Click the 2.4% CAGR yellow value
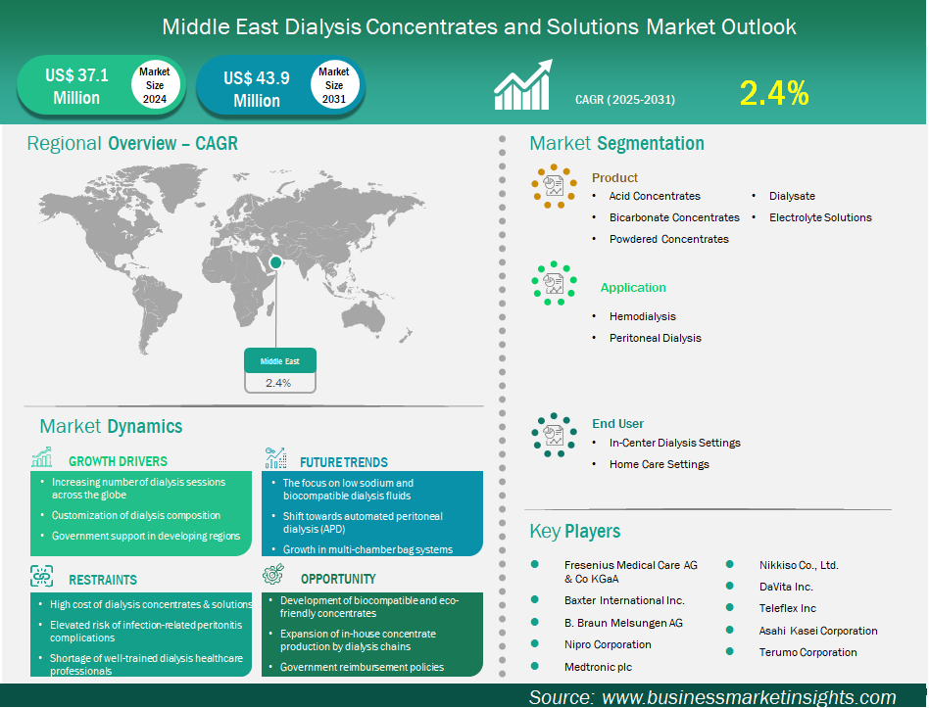Image resolution: width=929 pixels, height=708 pixels. pyautogui.click(x=774, y=93)
